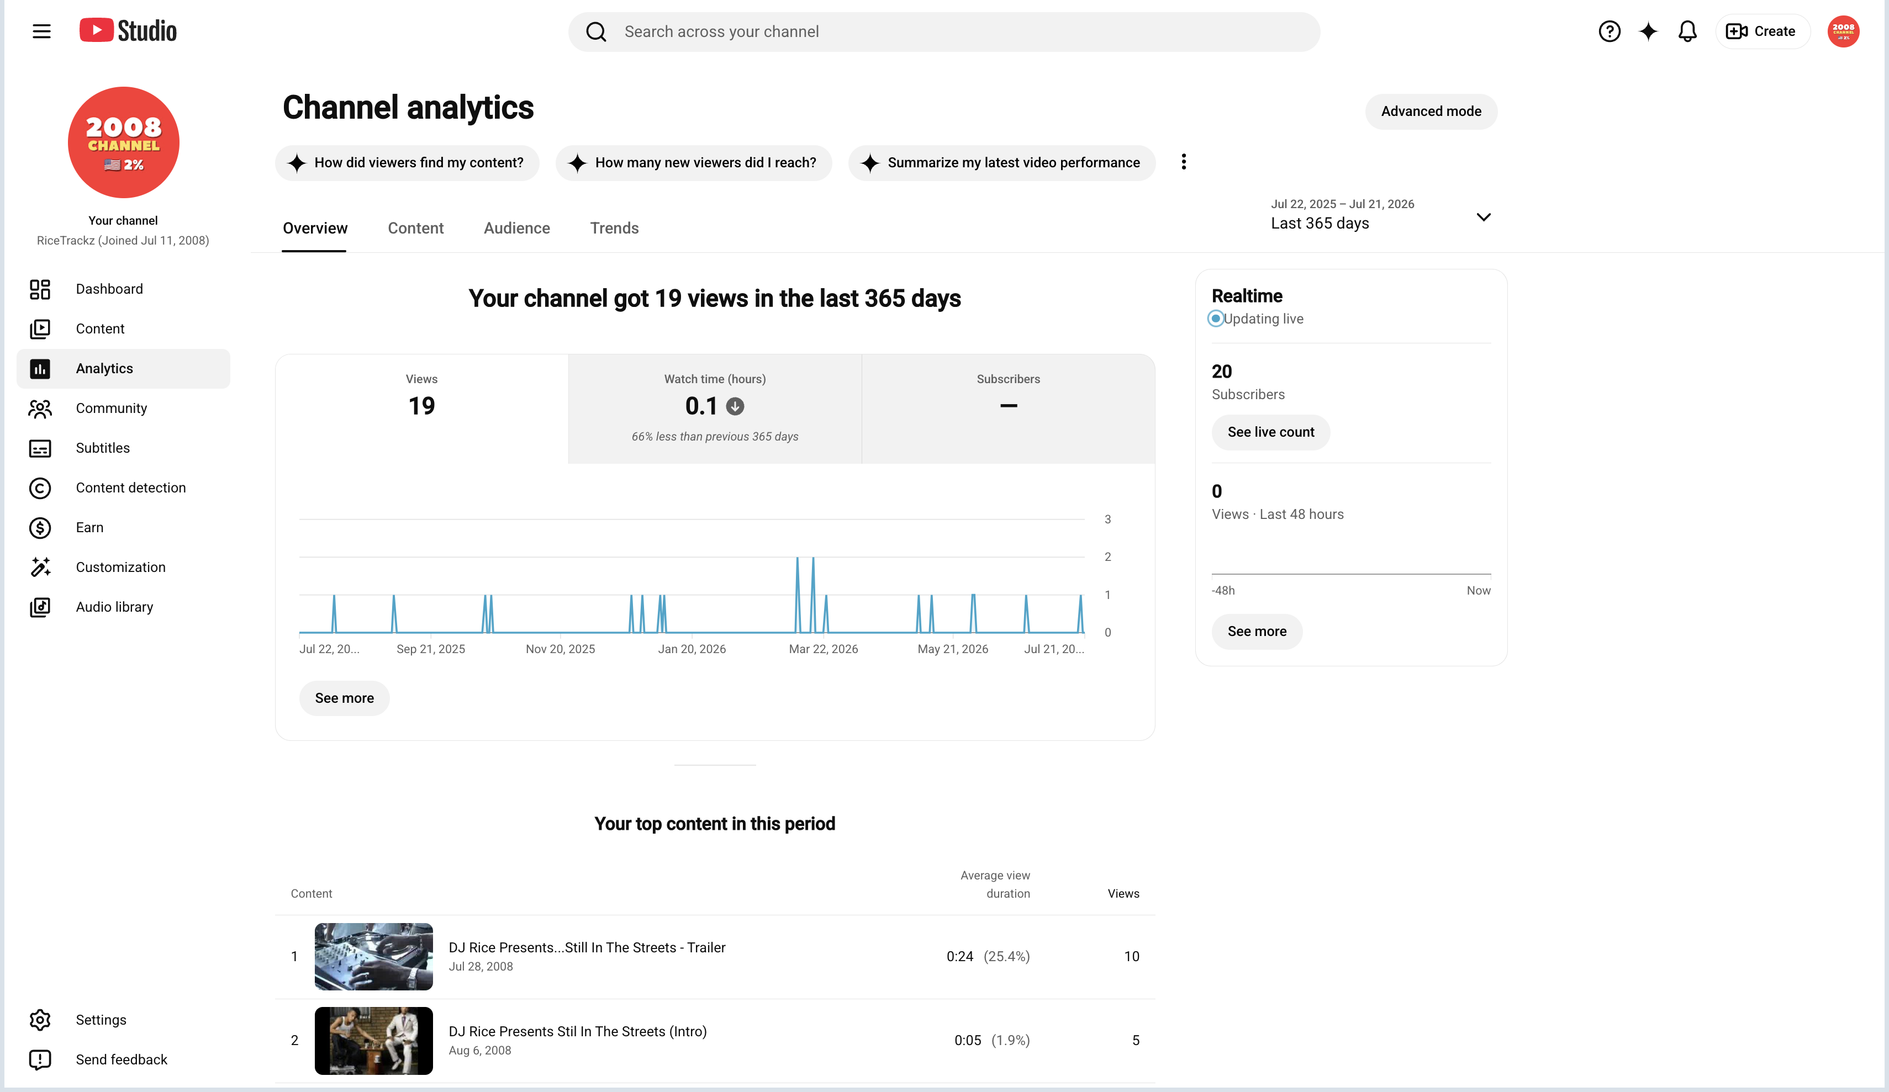
Task: Open the three-dot more prompts menu
Action: point(1184,162)
